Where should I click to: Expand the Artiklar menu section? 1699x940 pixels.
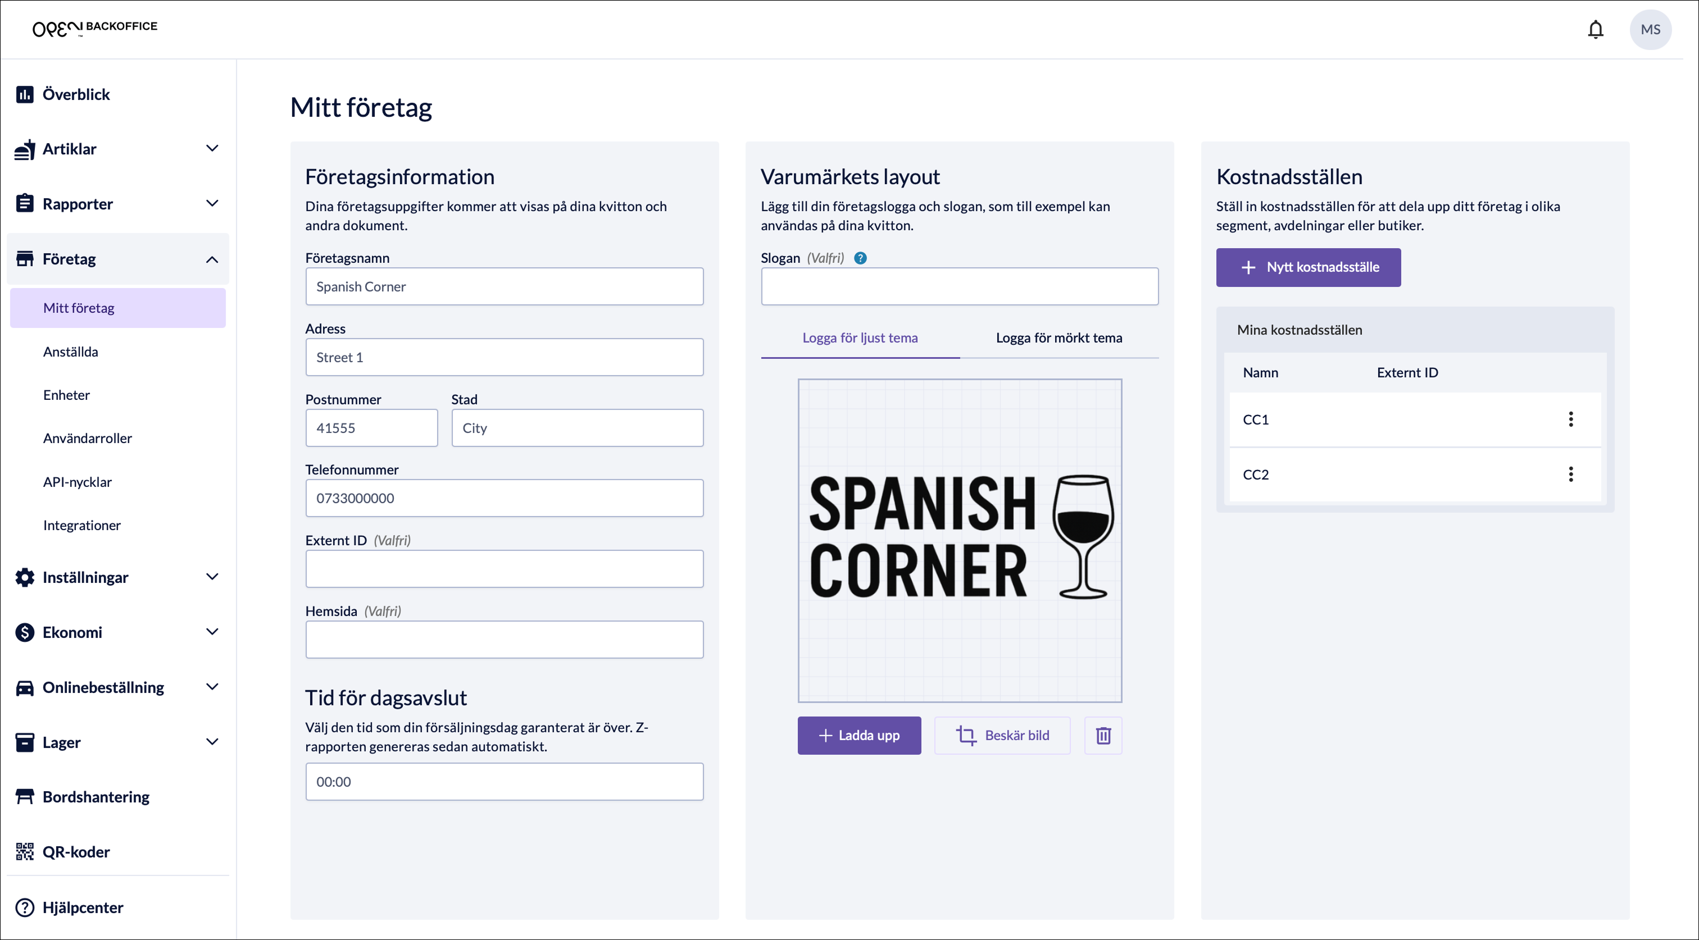[x=212, y=149]
